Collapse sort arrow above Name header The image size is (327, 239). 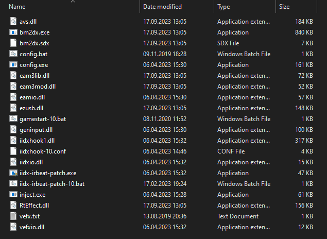click(x=73, y=2)
